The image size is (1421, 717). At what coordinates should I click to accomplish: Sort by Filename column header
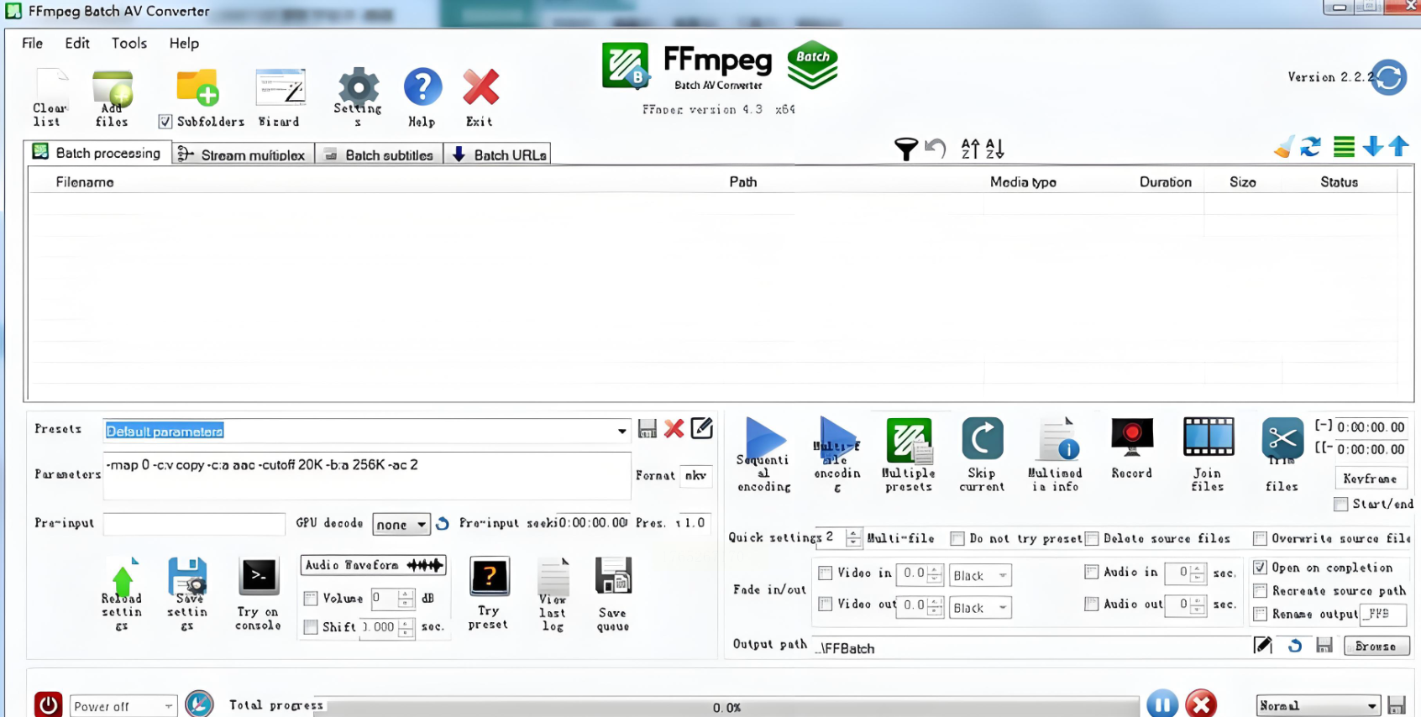85,182
